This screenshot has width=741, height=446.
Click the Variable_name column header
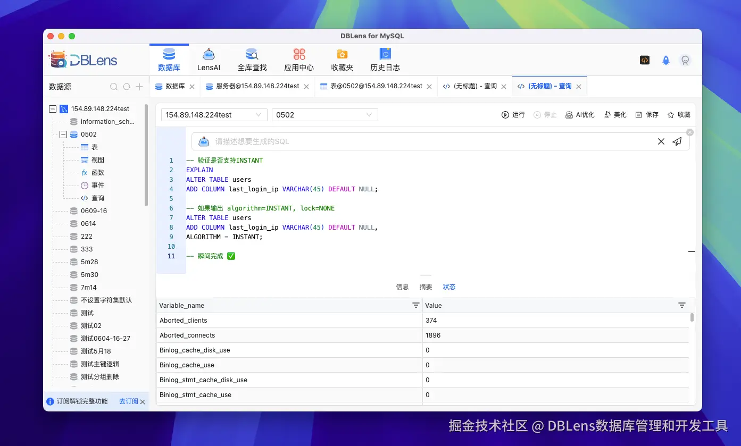click(289, 306)
